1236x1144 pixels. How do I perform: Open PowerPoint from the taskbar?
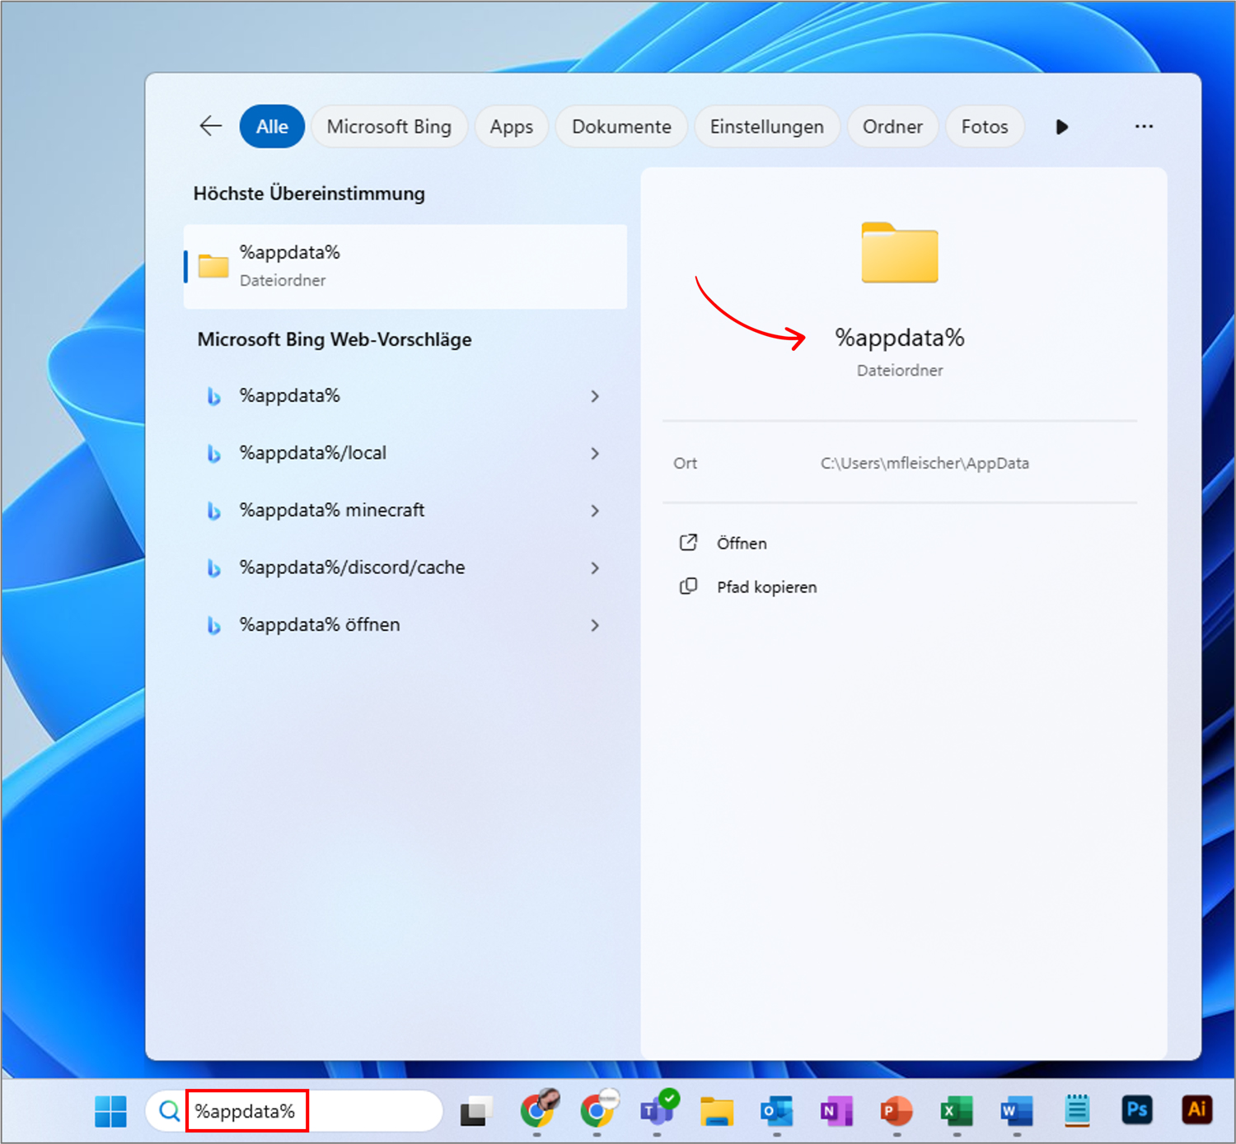click(x=896, y=1110)
